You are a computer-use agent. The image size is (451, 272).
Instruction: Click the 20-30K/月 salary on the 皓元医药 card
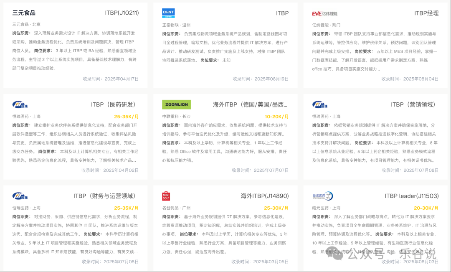[x=426, y=208]
